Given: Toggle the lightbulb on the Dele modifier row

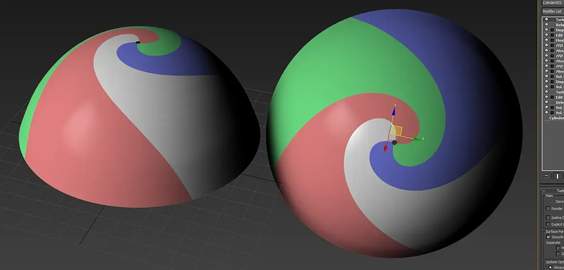Looking at the screenshot, I should click(x=546, y=102).
